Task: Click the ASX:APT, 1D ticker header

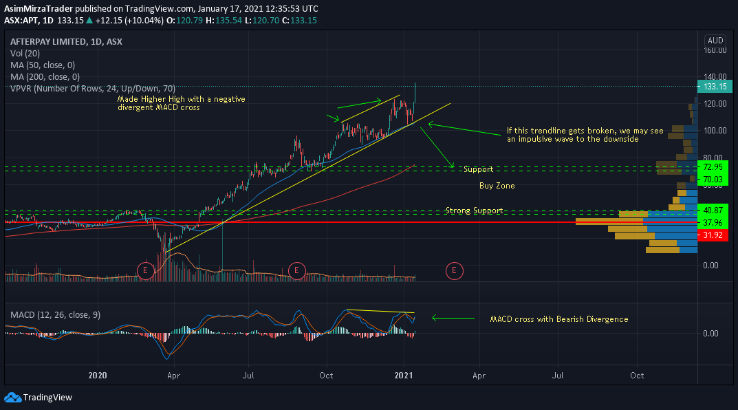Action: point(29,21)
